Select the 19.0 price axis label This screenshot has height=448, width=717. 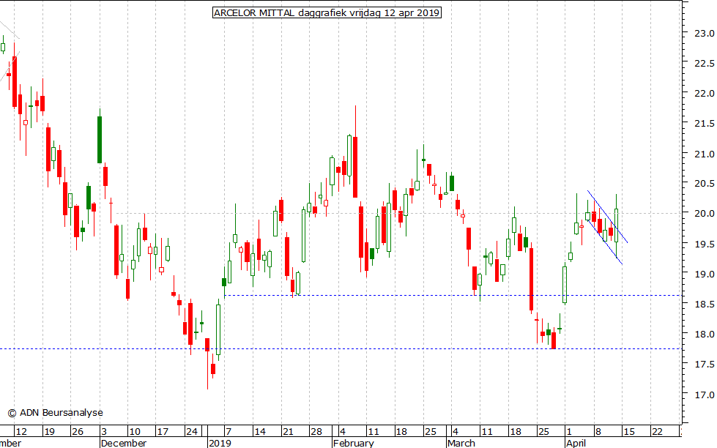pyautogui.click(x=705, y=274)
